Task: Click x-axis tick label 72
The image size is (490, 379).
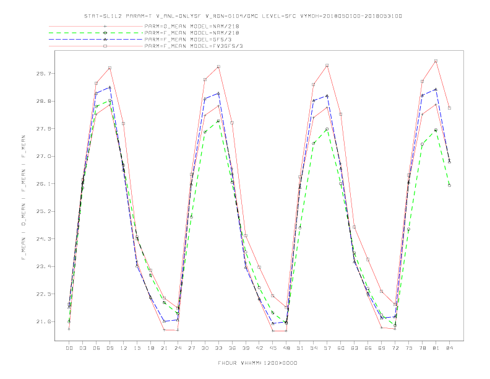Action: click(x=395, y=348)
